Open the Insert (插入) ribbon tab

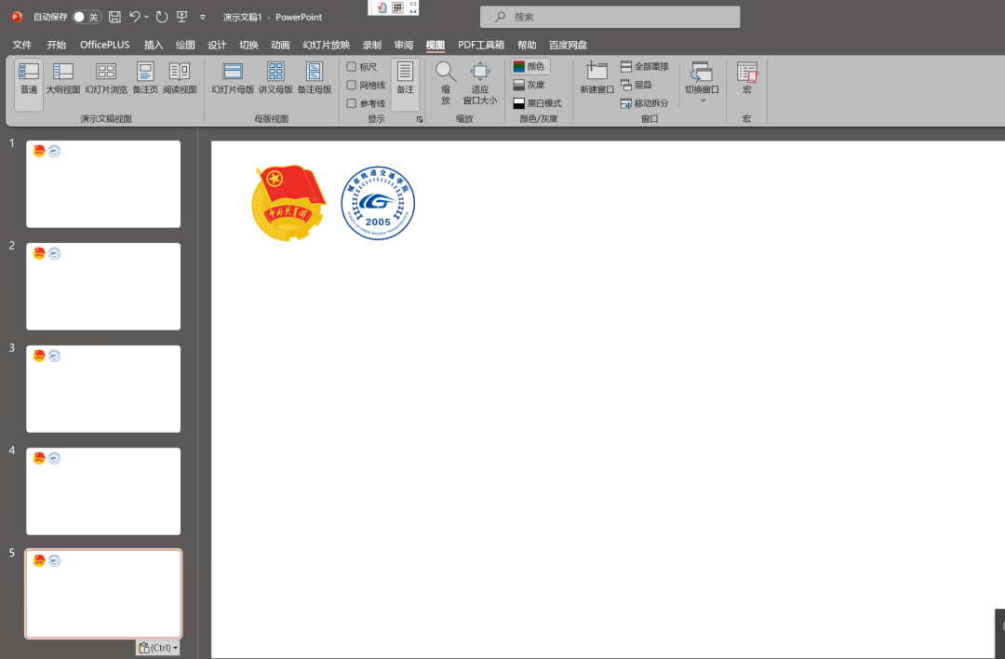[x=154, y=45]
